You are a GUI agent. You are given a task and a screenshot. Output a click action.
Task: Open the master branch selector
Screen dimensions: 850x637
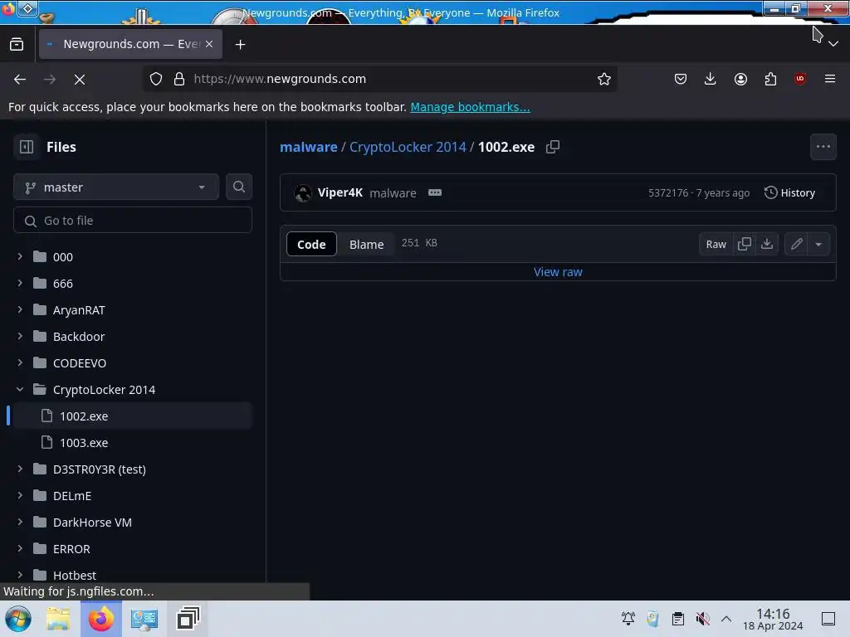[x=116, y=187]
